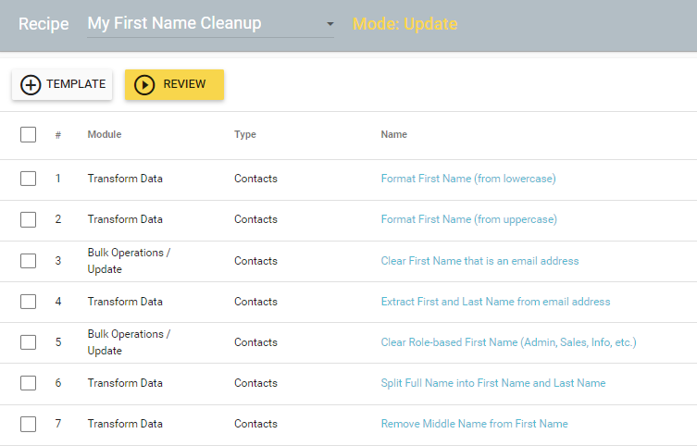Viewport: 697px width, 446px height.
Task: Click the plus icon on Template button
Action: click(x=31, y=84)
